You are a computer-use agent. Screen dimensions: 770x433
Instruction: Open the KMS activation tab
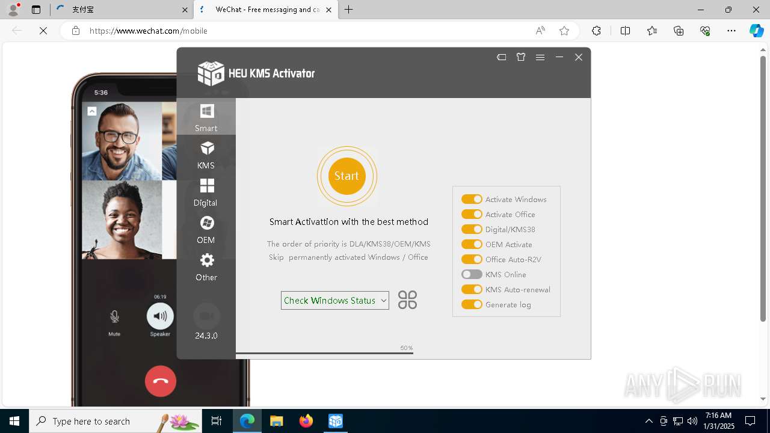206,154
